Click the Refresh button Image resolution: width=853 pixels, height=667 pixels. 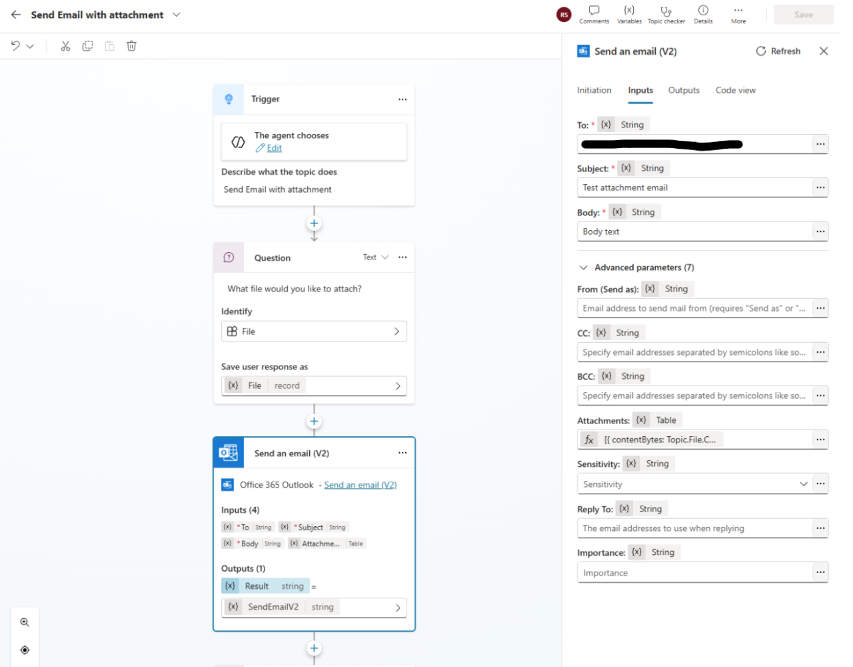(x=778, y=51)
